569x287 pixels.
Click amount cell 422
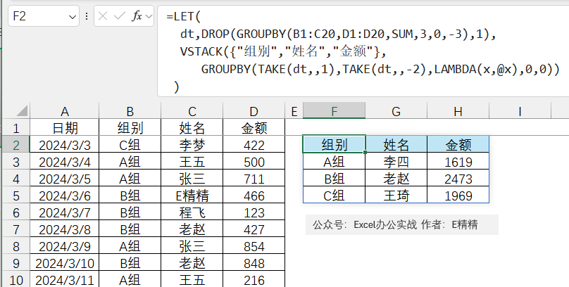[254, 145]
